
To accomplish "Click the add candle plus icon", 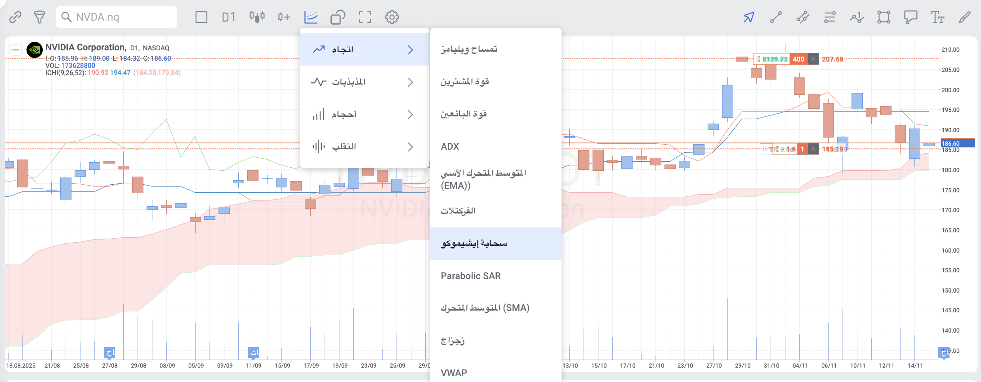I will click(x=284, y=17).
